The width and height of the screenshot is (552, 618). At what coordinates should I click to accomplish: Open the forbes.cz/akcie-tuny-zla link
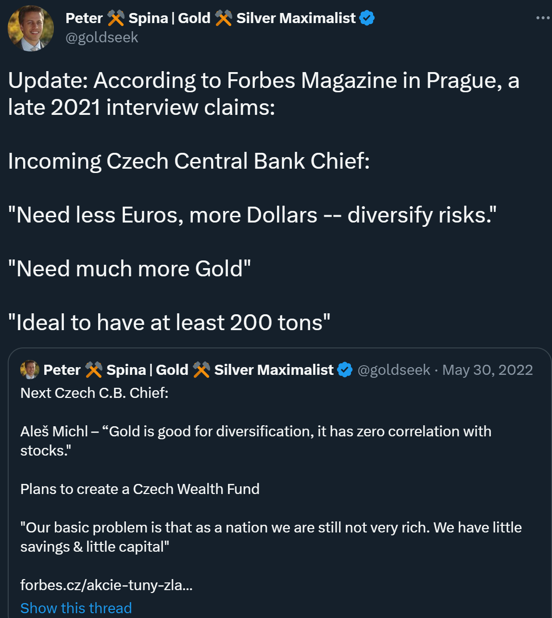[x=106, y=585]
